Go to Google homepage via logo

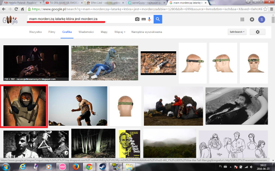10,20
